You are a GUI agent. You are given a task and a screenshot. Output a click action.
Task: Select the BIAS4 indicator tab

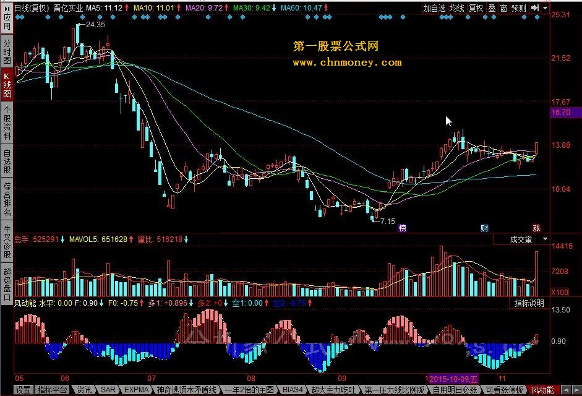click(x=293, y=390)
